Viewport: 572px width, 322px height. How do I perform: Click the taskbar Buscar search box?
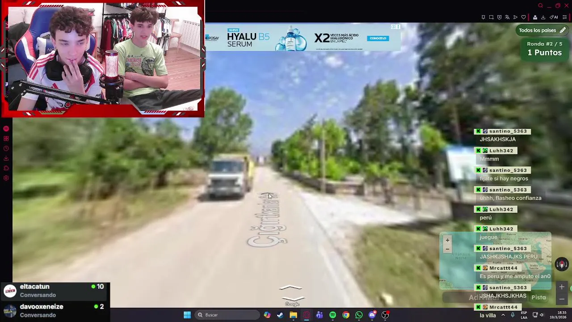227,315
